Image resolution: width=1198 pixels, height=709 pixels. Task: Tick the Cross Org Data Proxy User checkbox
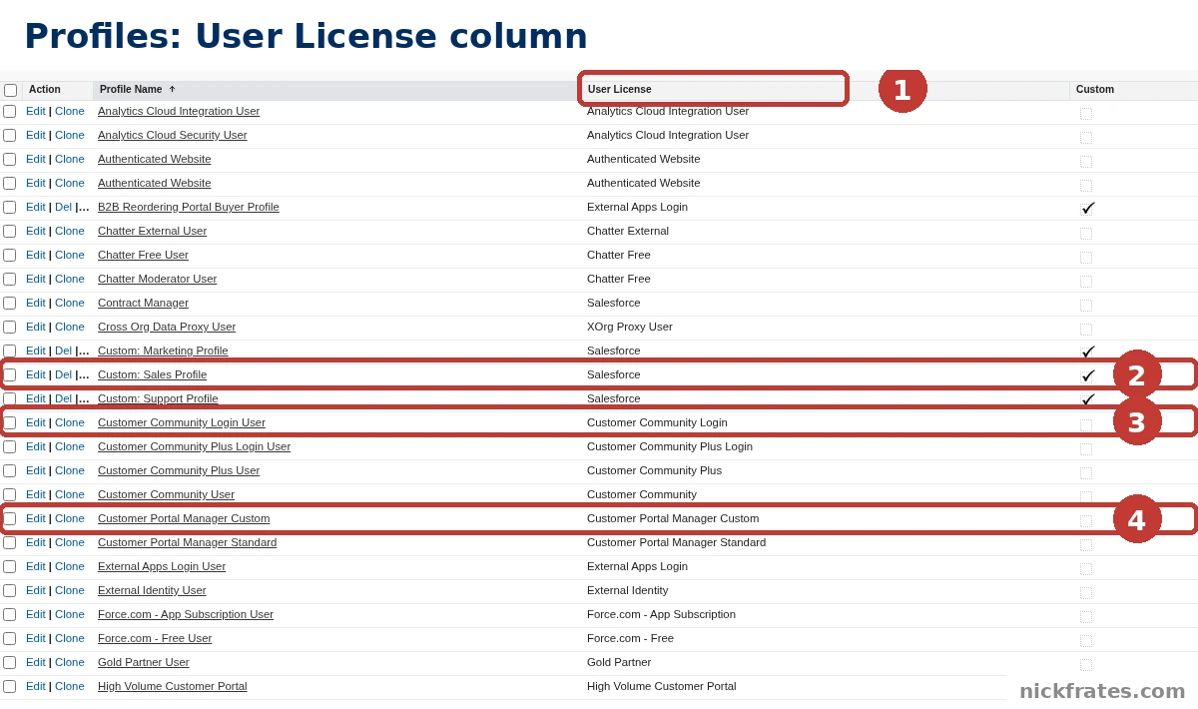[9, 328]
